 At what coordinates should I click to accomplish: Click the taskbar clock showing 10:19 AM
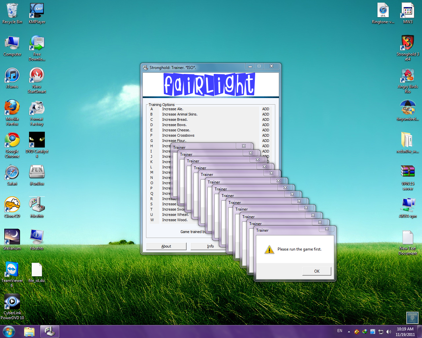pos(405,332)
